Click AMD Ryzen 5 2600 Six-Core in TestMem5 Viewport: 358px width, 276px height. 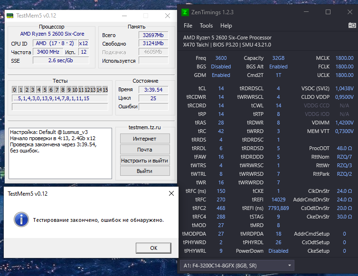pos(52,34)
